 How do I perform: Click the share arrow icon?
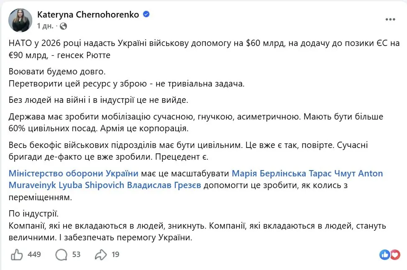point(101,254)
